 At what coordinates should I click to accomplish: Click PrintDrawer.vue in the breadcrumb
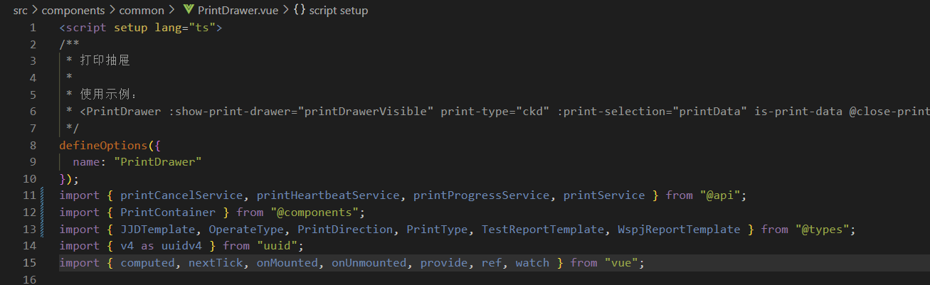[x=238, y=11]
